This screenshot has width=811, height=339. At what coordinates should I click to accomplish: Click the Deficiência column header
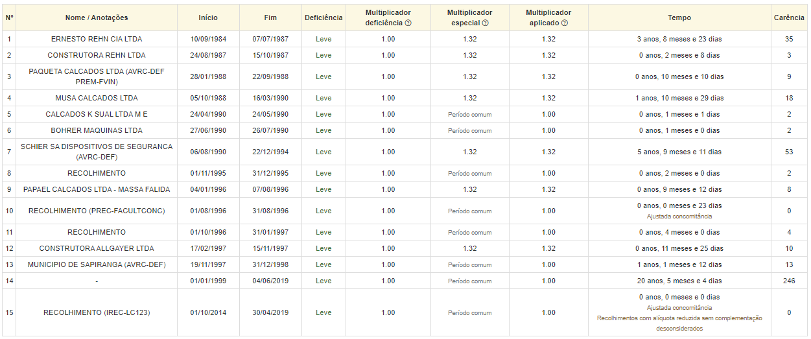323,18
